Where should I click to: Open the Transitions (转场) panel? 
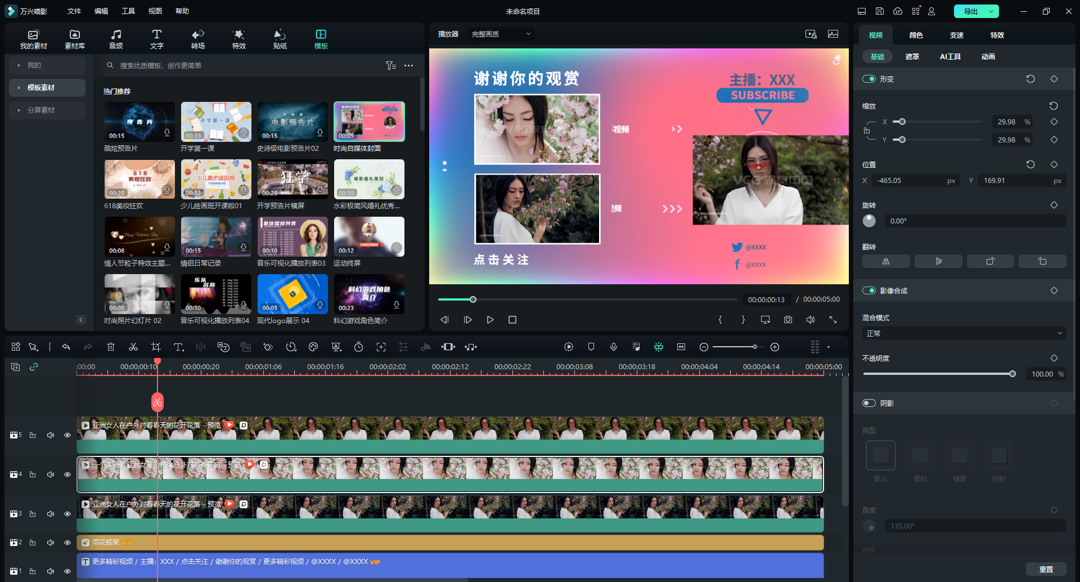pos(198,39)
